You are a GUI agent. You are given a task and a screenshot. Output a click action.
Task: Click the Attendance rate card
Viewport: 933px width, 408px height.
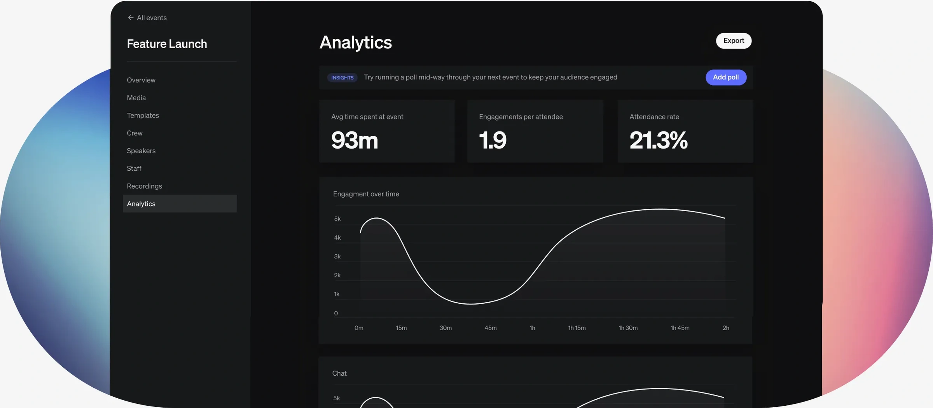click(685, 131)
